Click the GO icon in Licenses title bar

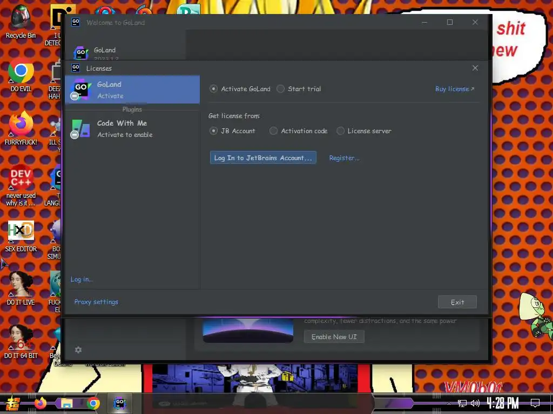76,67
